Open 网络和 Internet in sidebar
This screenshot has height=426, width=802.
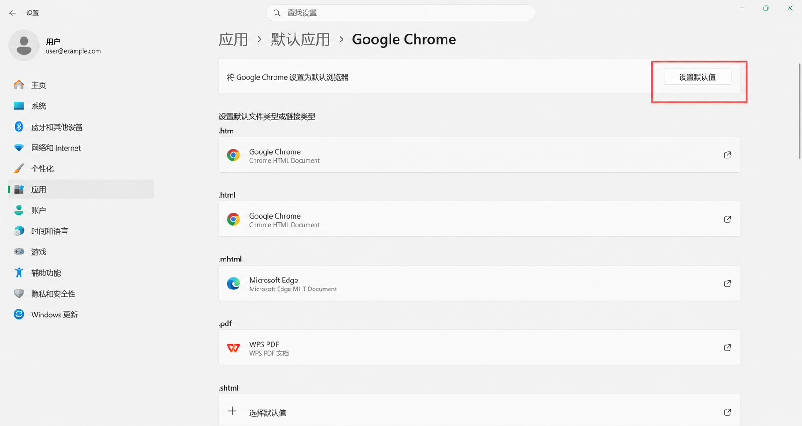click(81, 148)
